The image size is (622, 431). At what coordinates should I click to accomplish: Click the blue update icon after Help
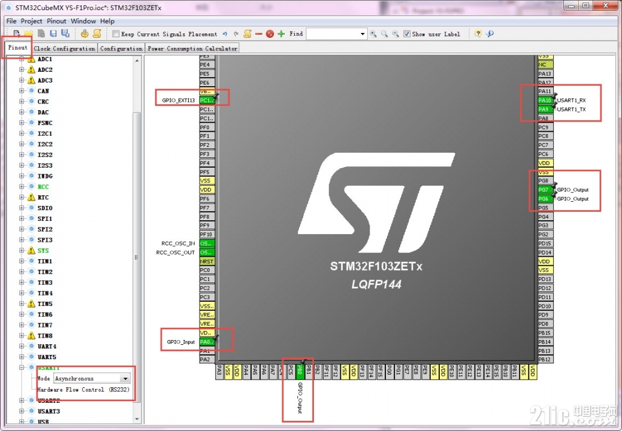(x=490, y=34)
